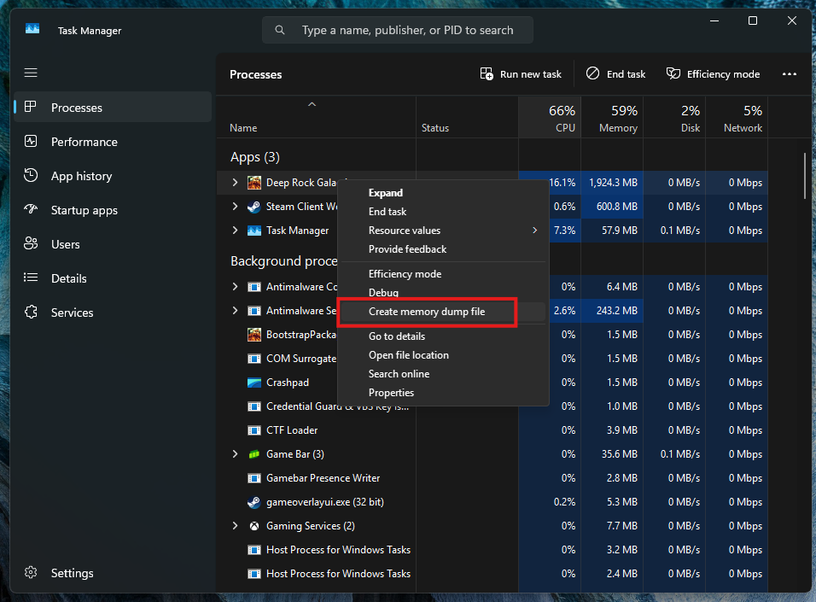Screen dimensions: 816x602
Task: Sort by the Memory column header
Action: tap(612, 117)
